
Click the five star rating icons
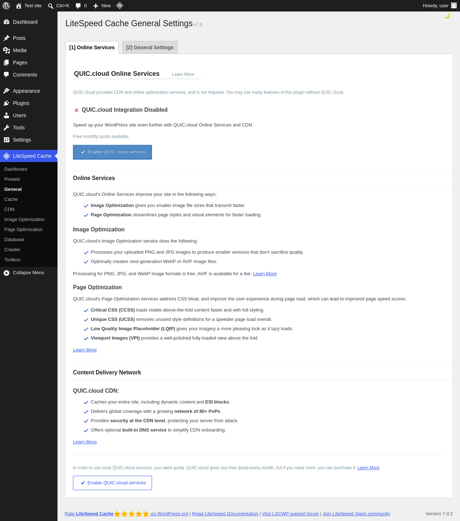point(132,514)
